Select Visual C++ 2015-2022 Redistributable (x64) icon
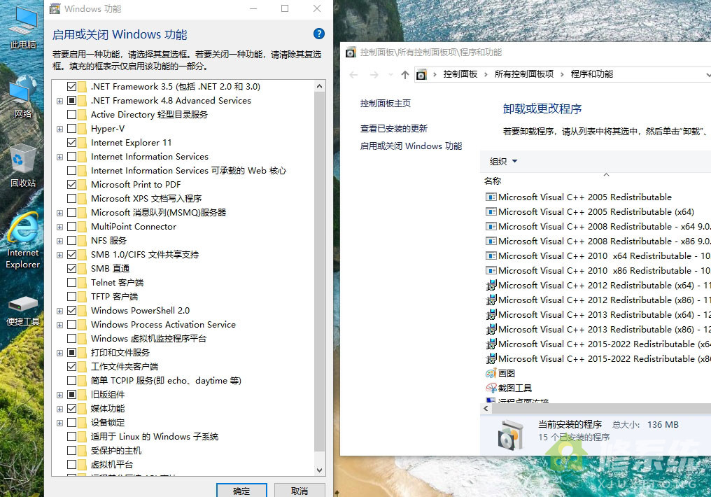711x497 pixels. click(491, 344)
